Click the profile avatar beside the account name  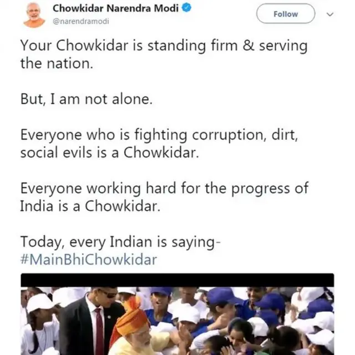click(x=34, y=14)
